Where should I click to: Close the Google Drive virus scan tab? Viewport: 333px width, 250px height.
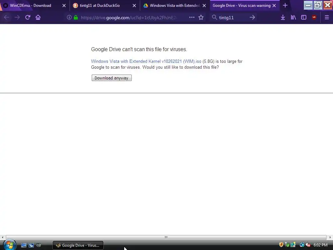[274, 6]
